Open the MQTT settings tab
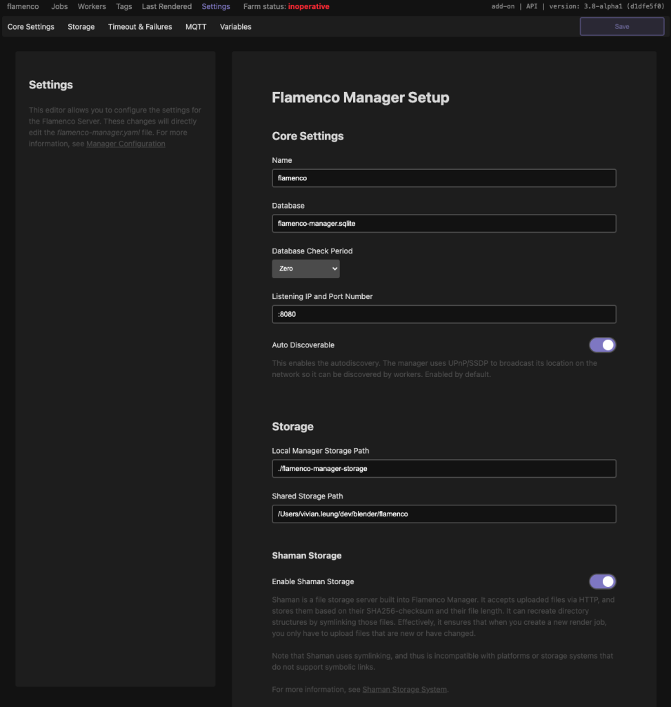This screenshot has width=671, height=707. coord(196,27)
